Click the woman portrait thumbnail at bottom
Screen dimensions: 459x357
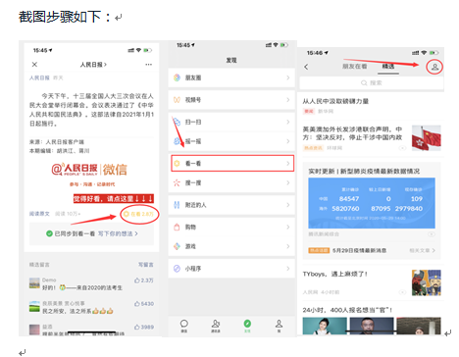click(325, 326)
